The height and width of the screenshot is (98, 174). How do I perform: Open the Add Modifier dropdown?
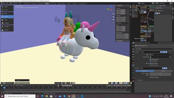154,49
